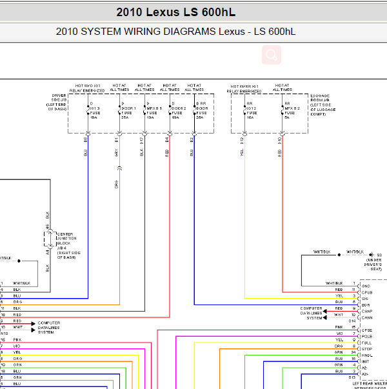Click the "D IG1 3 FUSE 10A" label
The width and height of the screenshot is (387, 389).
click(x=95, y=110)
